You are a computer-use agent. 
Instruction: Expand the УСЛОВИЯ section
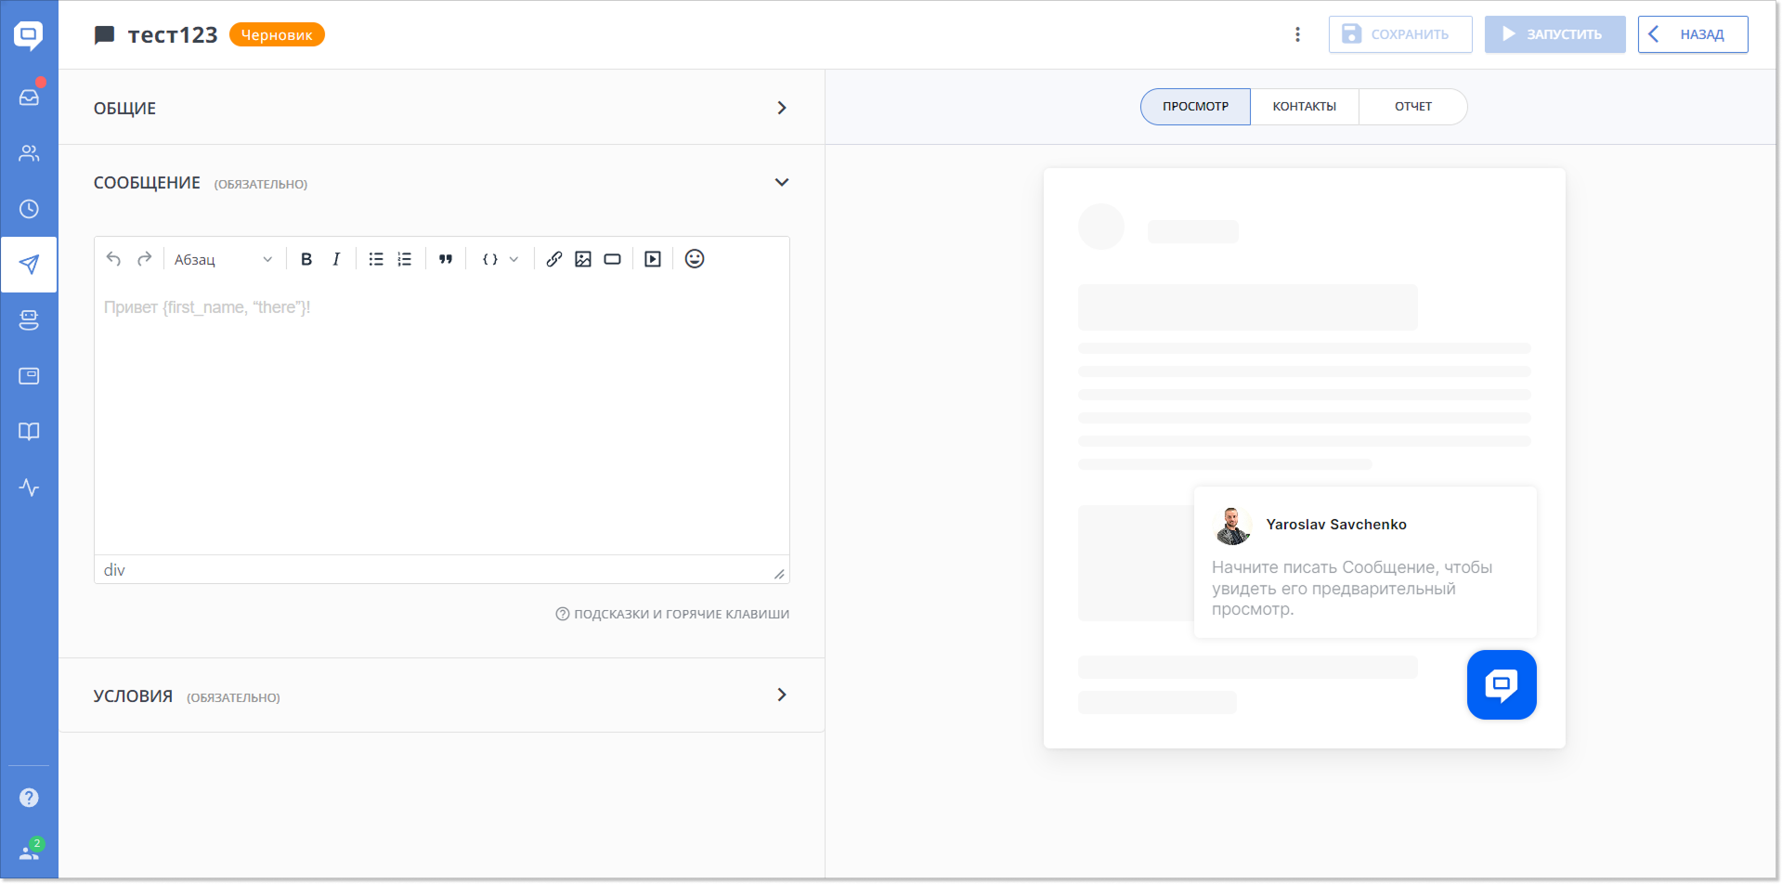(781, 695)
